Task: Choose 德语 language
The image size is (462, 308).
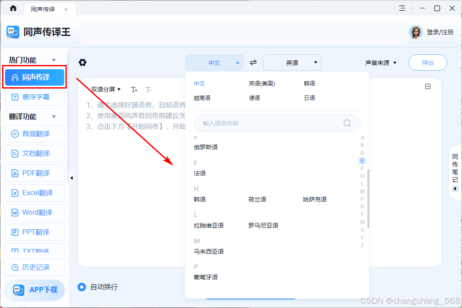Action: click(254, 98)
